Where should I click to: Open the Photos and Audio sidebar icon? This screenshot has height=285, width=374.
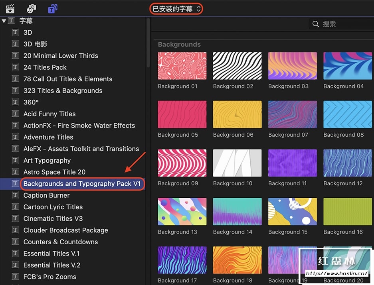[31, 9]
